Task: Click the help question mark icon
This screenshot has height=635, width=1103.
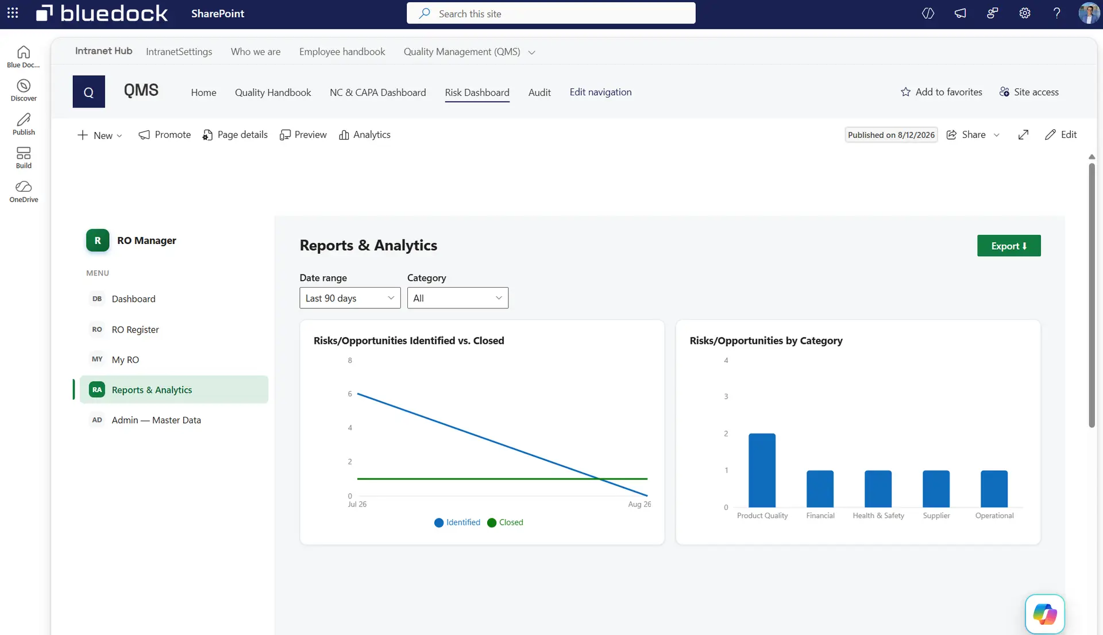Action: pyautogui.click(x=1056, y=13)
